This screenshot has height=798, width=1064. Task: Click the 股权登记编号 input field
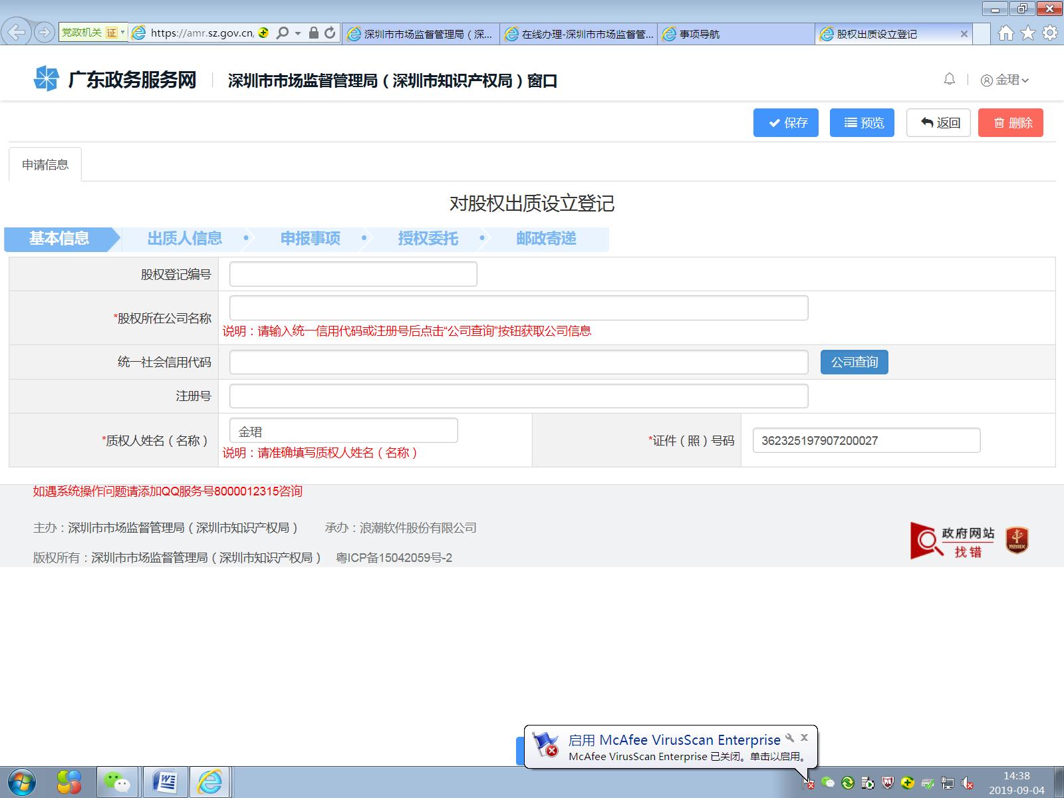(352, 273)
